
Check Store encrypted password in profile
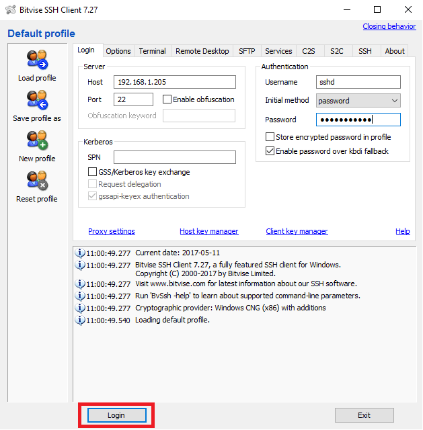click(270, 137)
